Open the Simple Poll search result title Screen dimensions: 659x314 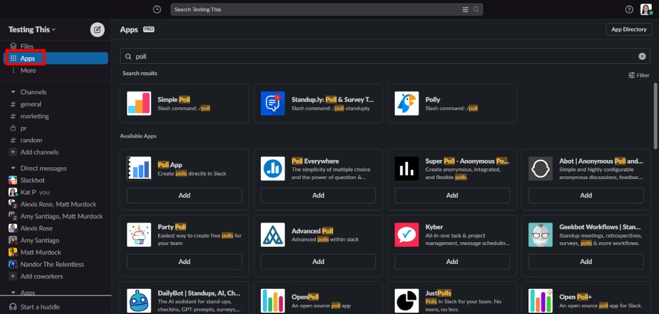[173, 99]
